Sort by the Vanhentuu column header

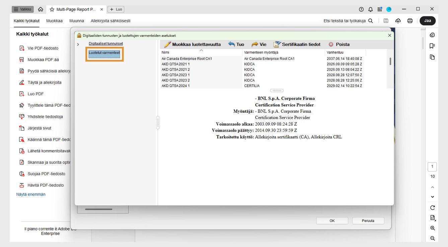pos(345,52)
